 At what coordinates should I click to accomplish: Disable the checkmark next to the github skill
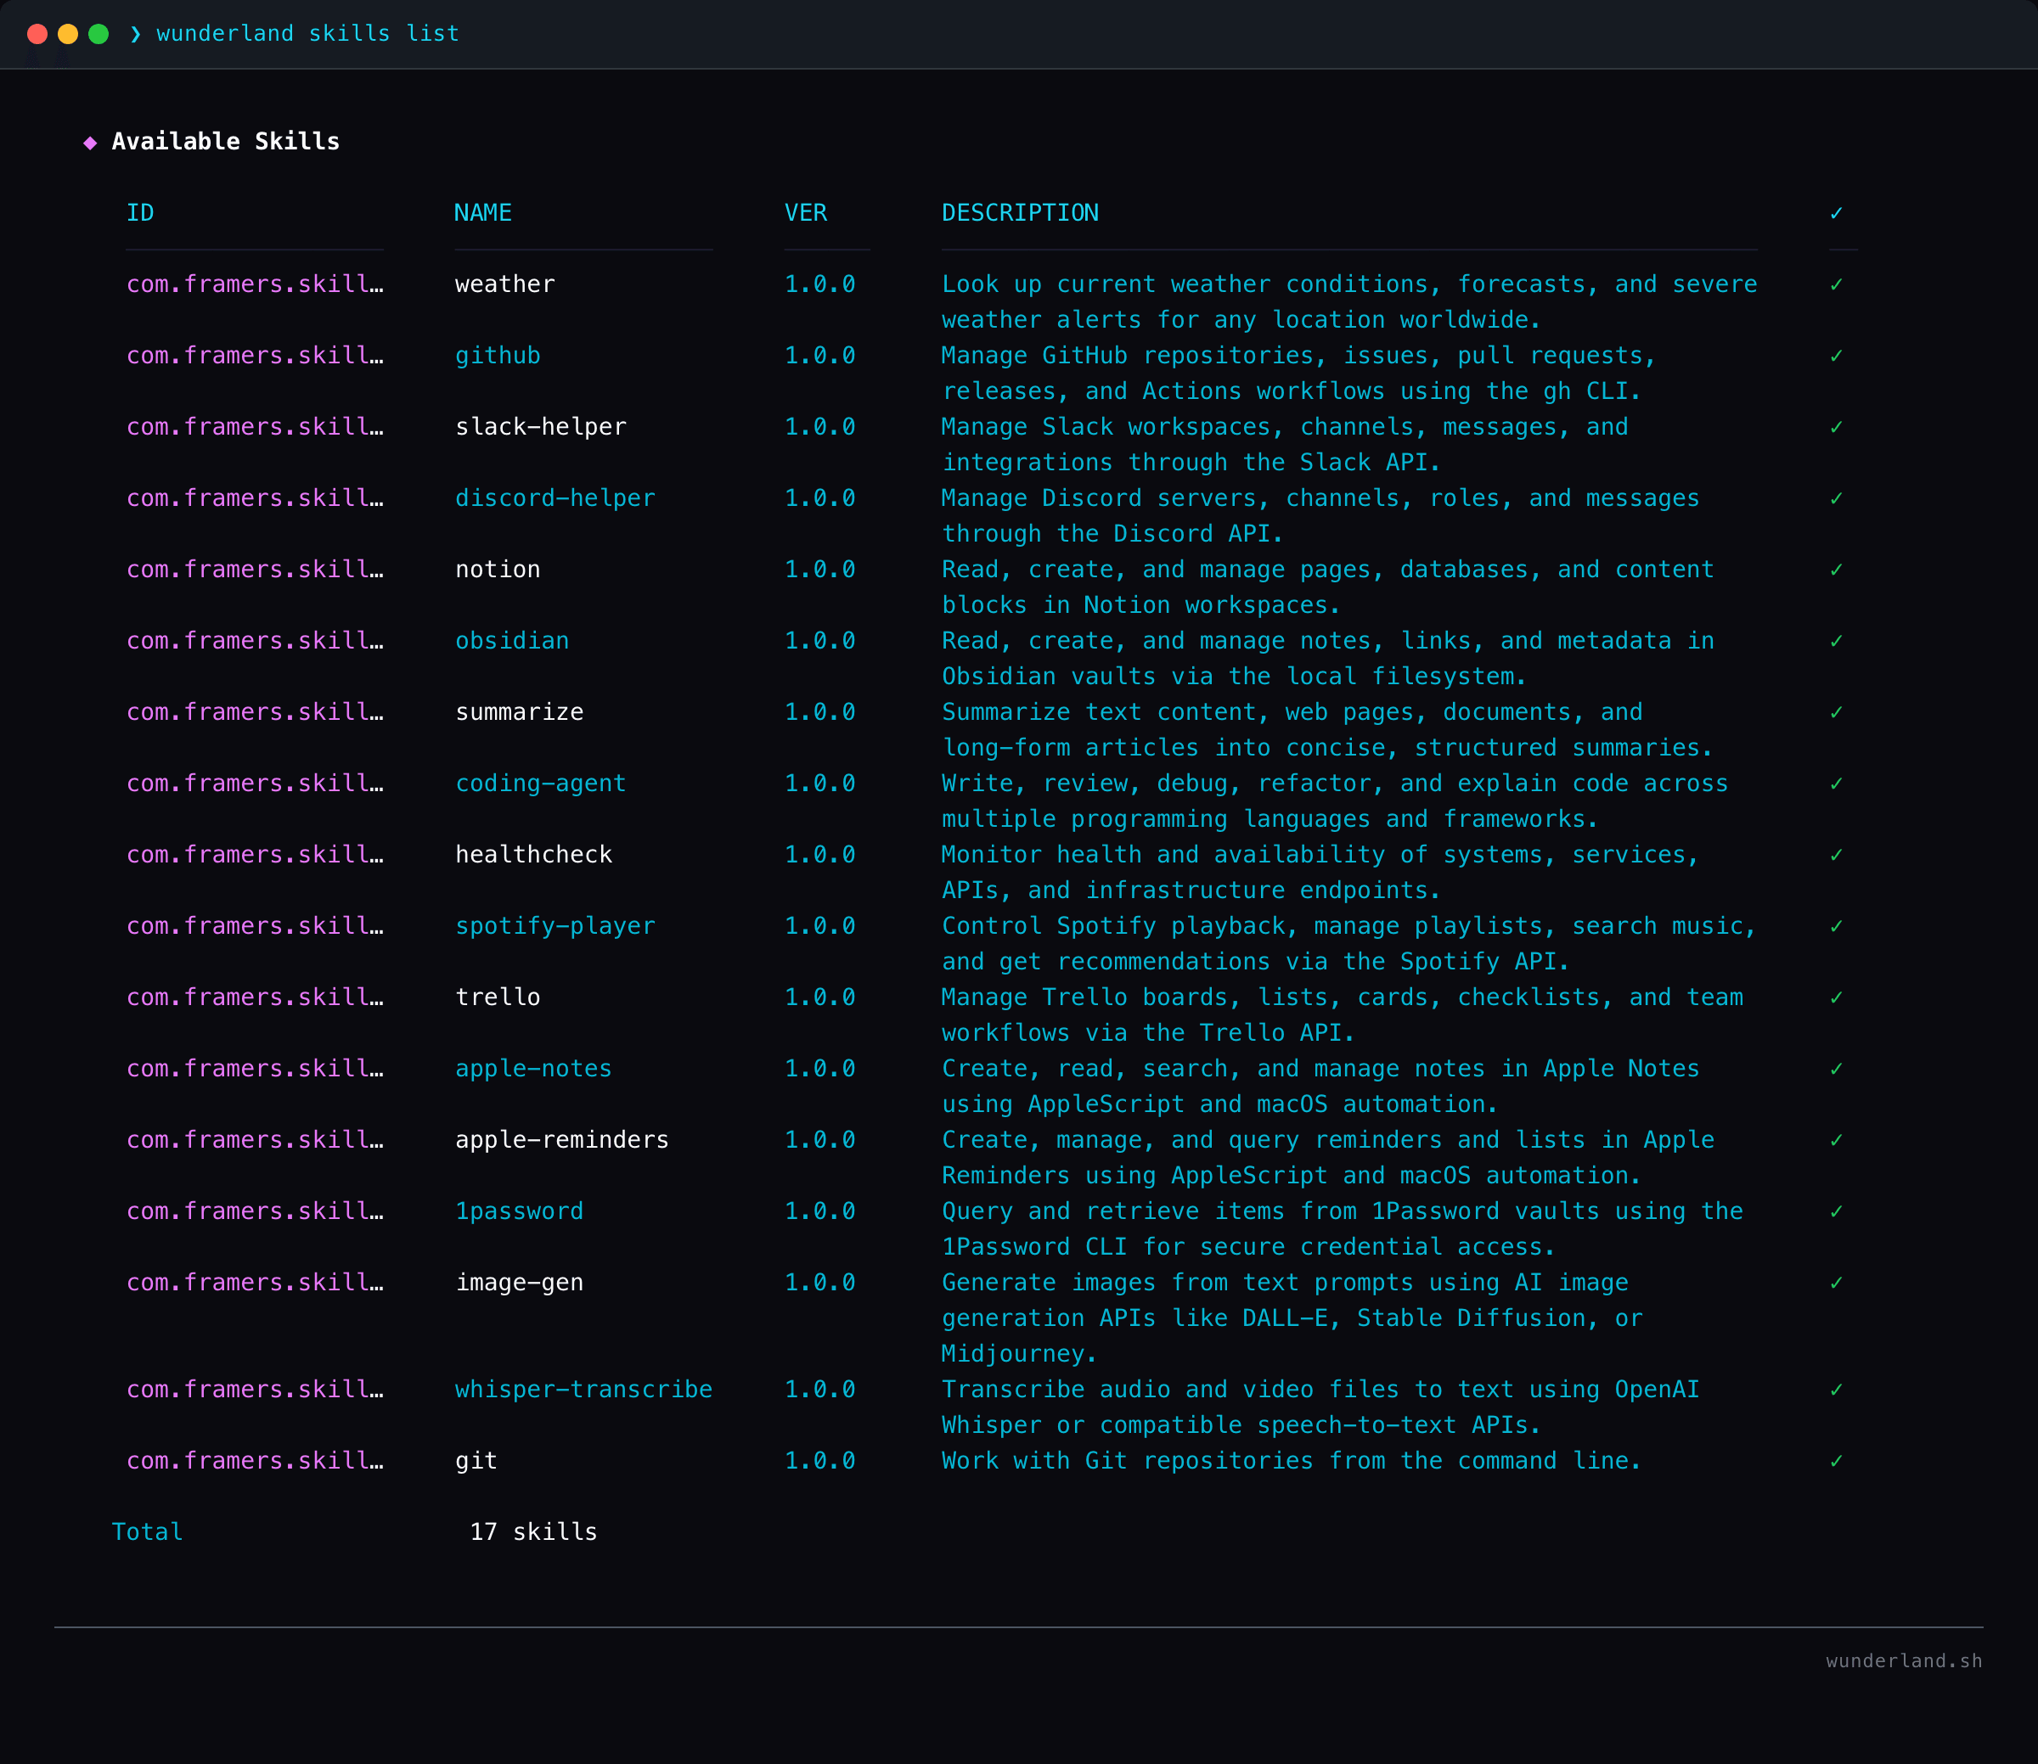(x=1835, y=356)
